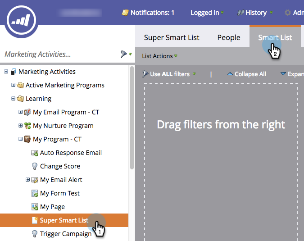Viewport: 304px width, 241px height.
Task: Switch to the Smart List tab
Action: tap(275, 37)
